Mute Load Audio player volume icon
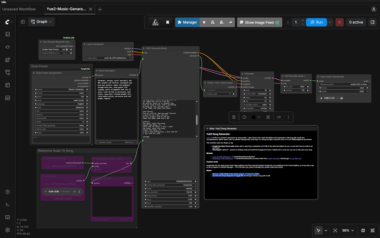 click(75, 192)
